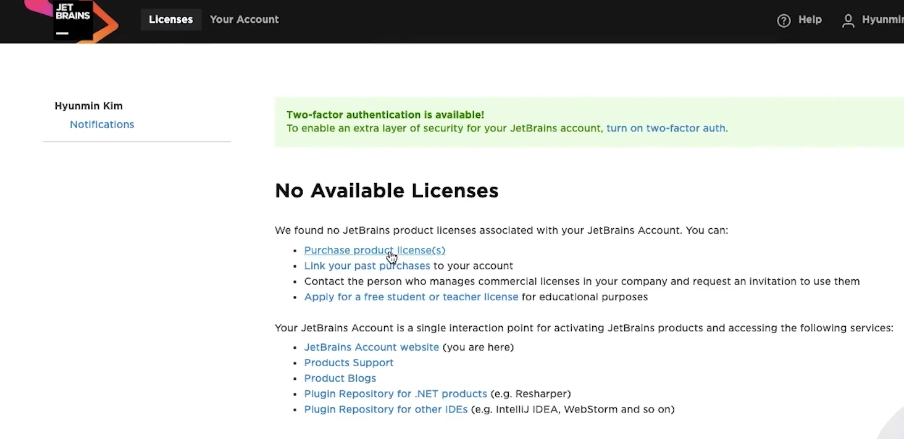Open the Licenses tab
Image resolution: width=904 pixels, height=439 pixels.
(x=171, y=20)
